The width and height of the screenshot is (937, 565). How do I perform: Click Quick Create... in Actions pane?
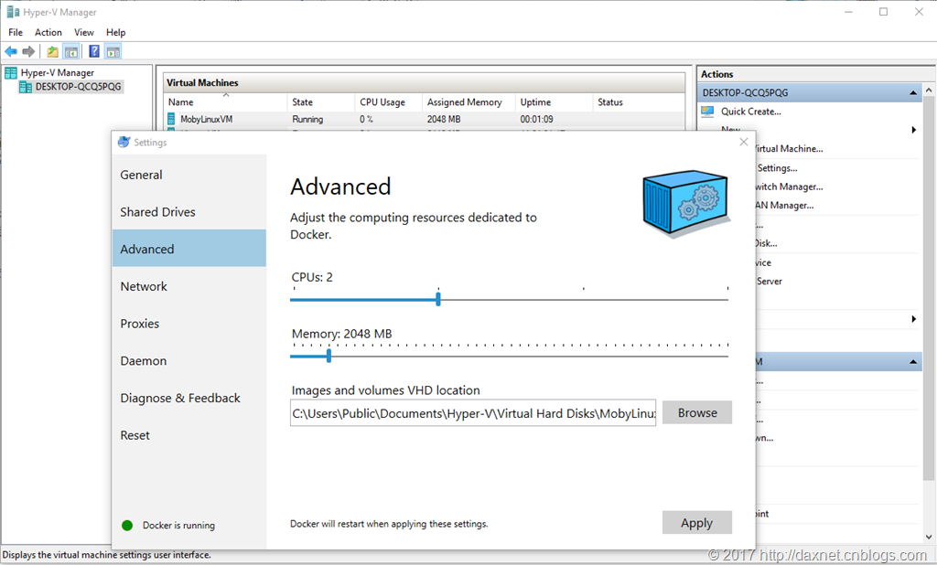750,112
